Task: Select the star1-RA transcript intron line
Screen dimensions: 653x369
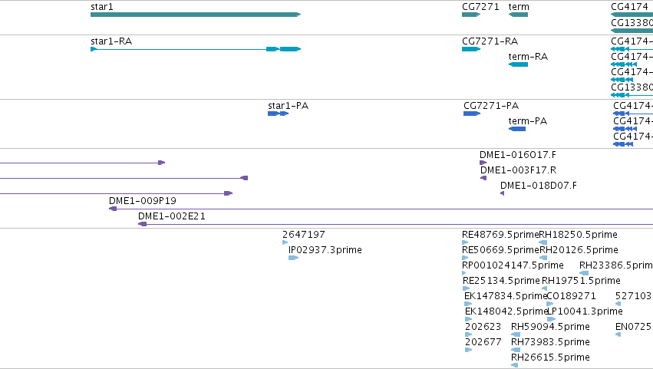Action: point(182,49)
